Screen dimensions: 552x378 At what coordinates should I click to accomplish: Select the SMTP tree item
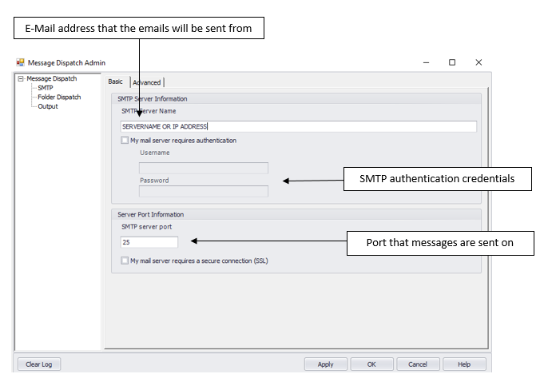(x=46, y=88)
